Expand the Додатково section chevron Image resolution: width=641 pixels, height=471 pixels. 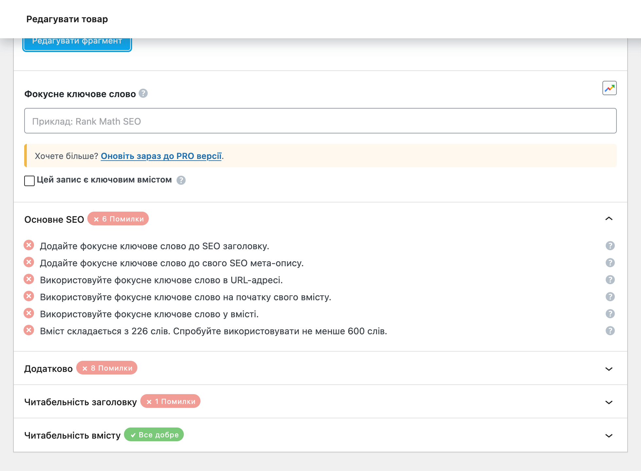point(609,369)
